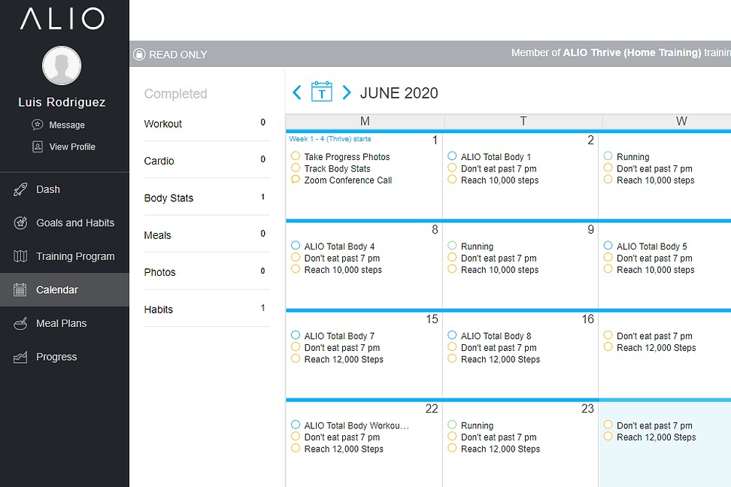Check off ALIO Total Body Workou… circle
Image resolution: width=731 pixels, height=487 pixels.
pyautogui.click(x=295, y=424)
